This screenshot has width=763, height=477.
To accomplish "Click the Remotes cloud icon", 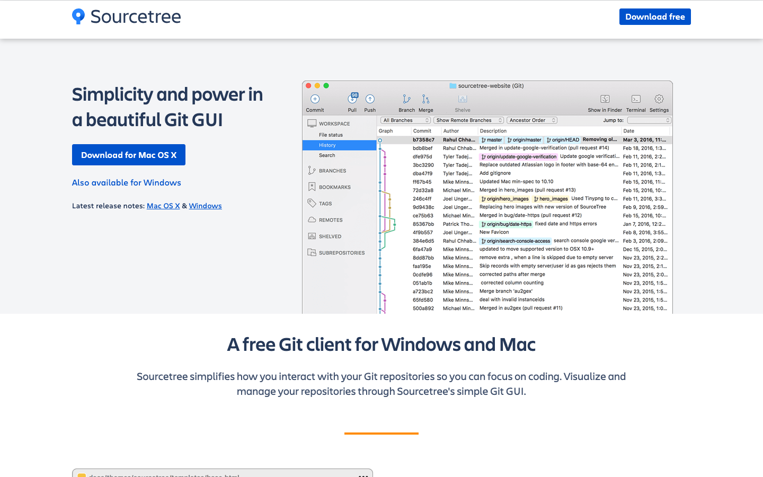I will tap(312, 220).
